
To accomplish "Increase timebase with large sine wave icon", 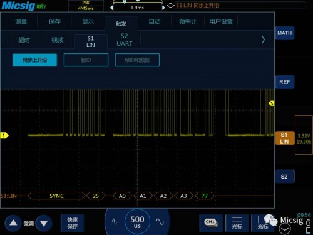I will [x=160, y=222].
